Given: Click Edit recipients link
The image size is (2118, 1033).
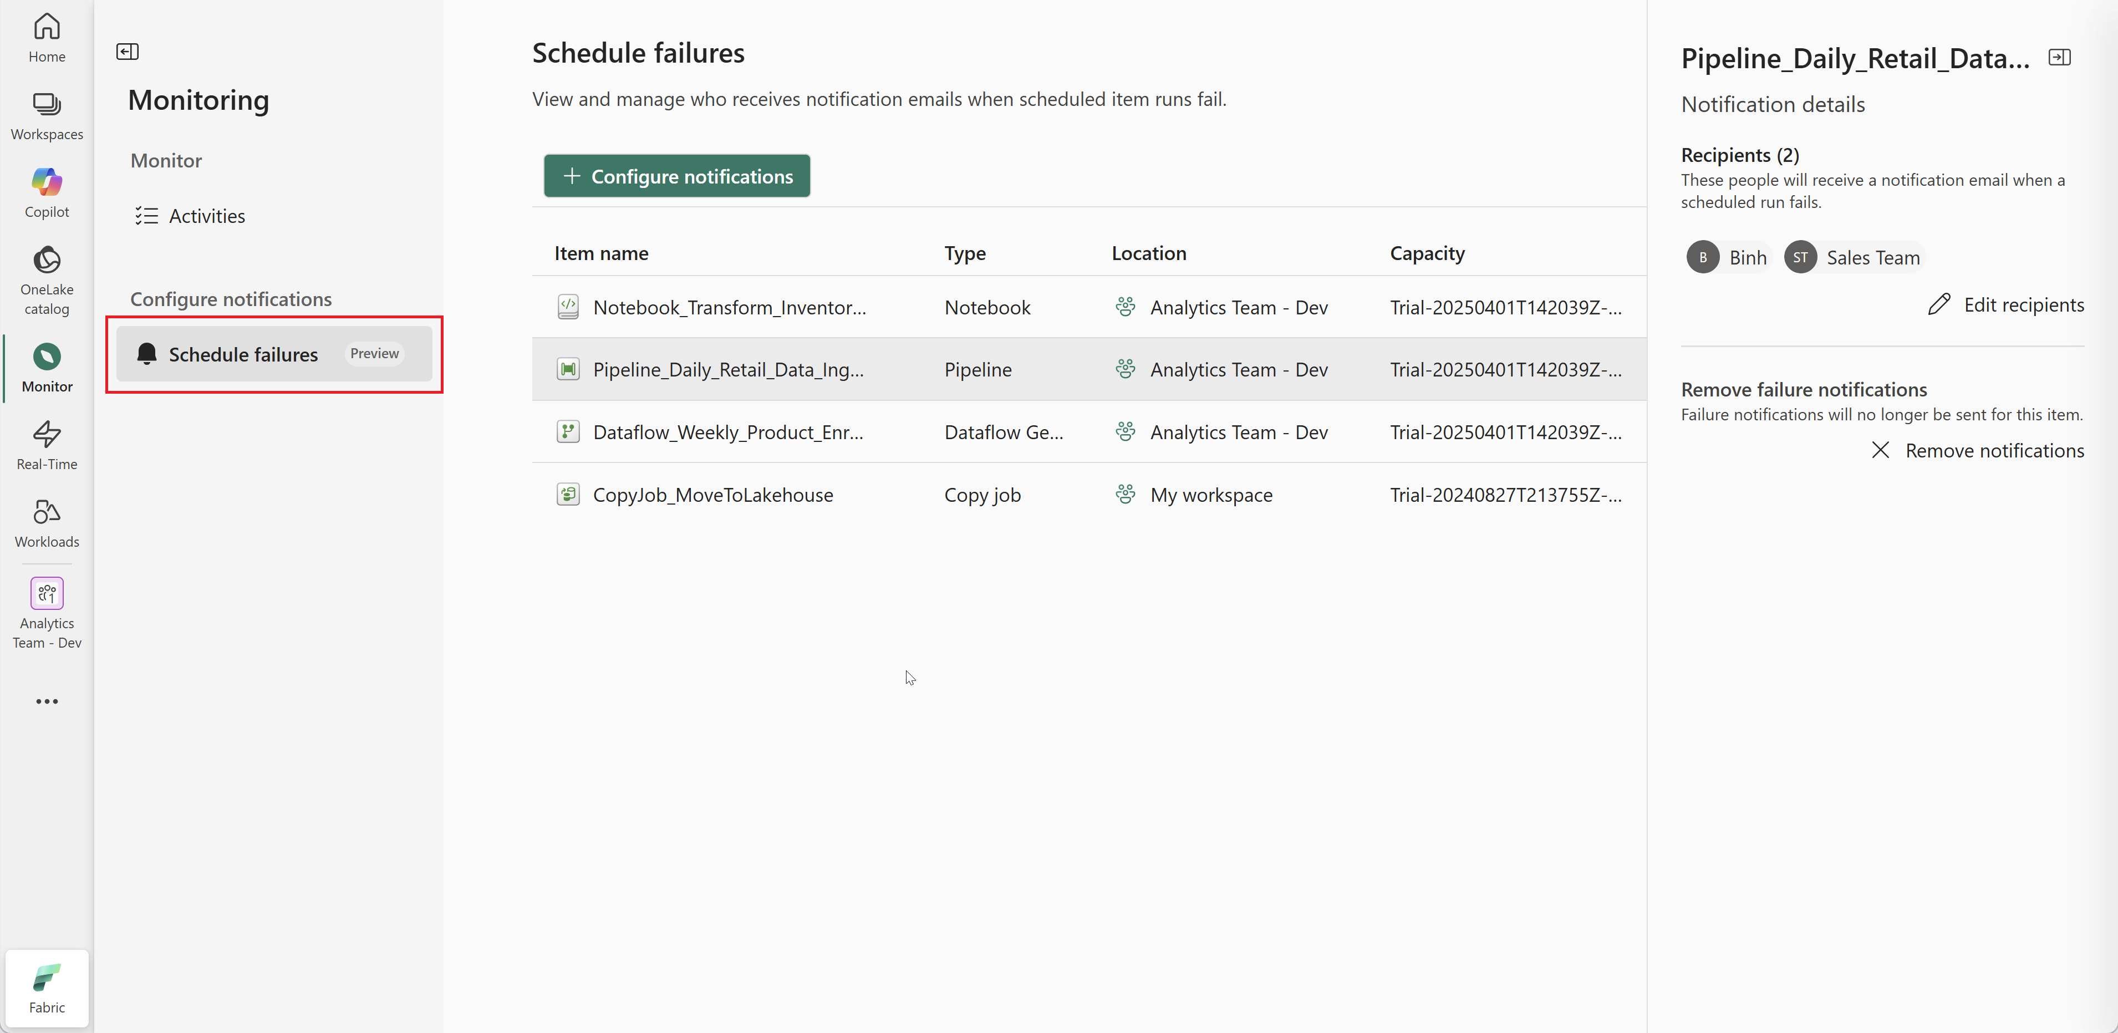Looking at the screenshot, I should [x=2005, y=305].
